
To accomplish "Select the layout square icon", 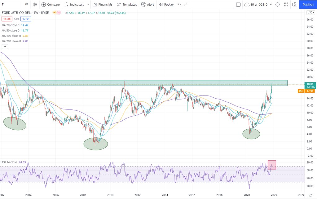I will [238, 5].
